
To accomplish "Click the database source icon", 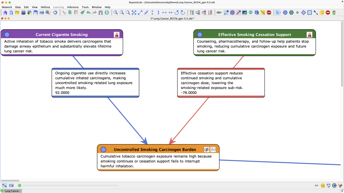I will tap(23, 13).
